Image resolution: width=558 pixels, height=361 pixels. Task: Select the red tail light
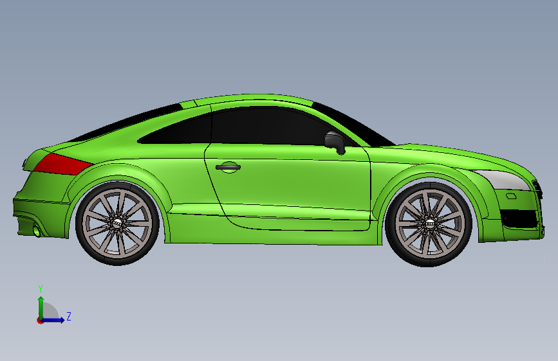pos(62,164)
